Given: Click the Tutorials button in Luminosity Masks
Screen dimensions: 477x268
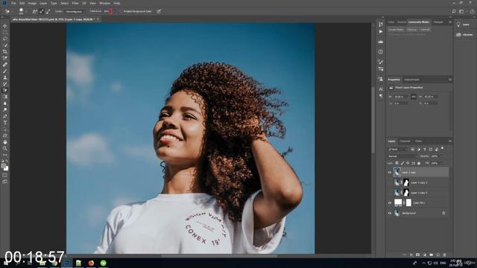Looking at the screenshot, I should [x=425, y=30].
